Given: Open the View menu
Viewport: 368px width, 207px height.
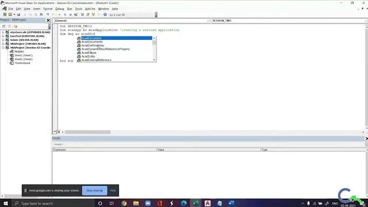Looking at the screenshot, I should click(27, 9).
